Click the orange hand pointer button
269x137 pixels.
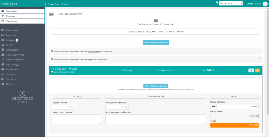pyautogui.click(x=257, y=70)
